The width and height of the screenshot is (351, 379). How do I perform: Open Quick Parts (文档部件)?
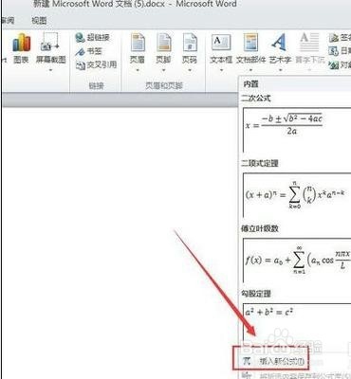point(250,48)
